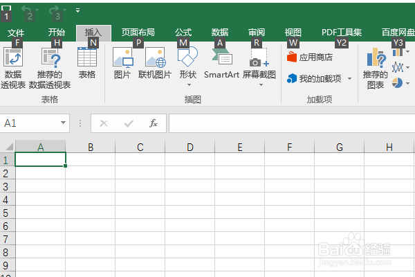Screen dimensions: 415x277
Task: Click the Save icon in quick access toolbar
Action: (x=6, y=8)
